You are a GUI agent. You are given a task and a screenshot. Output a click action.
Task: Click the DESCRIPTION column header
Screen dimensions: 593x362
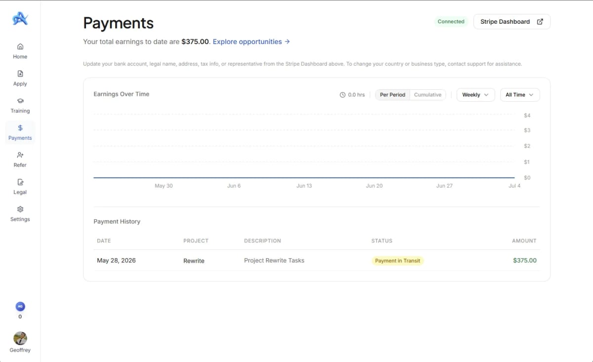(262, 241)
